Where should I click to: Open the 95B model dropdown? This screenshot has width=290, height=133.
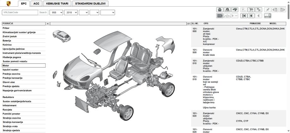click(56, 13)
